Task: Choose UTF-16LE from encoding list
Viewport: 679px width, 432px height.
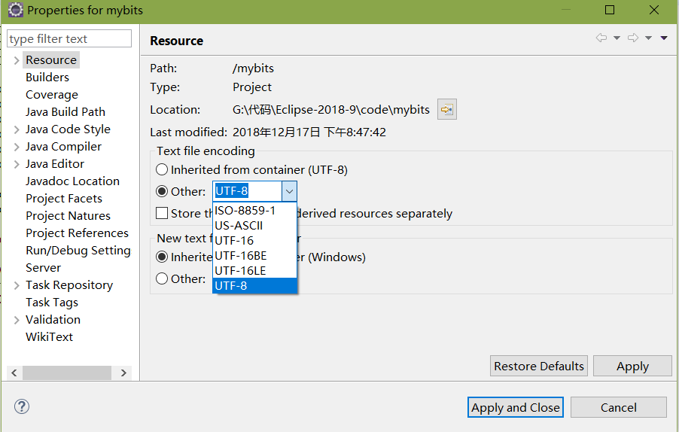Action: click(x=254, y=270)
